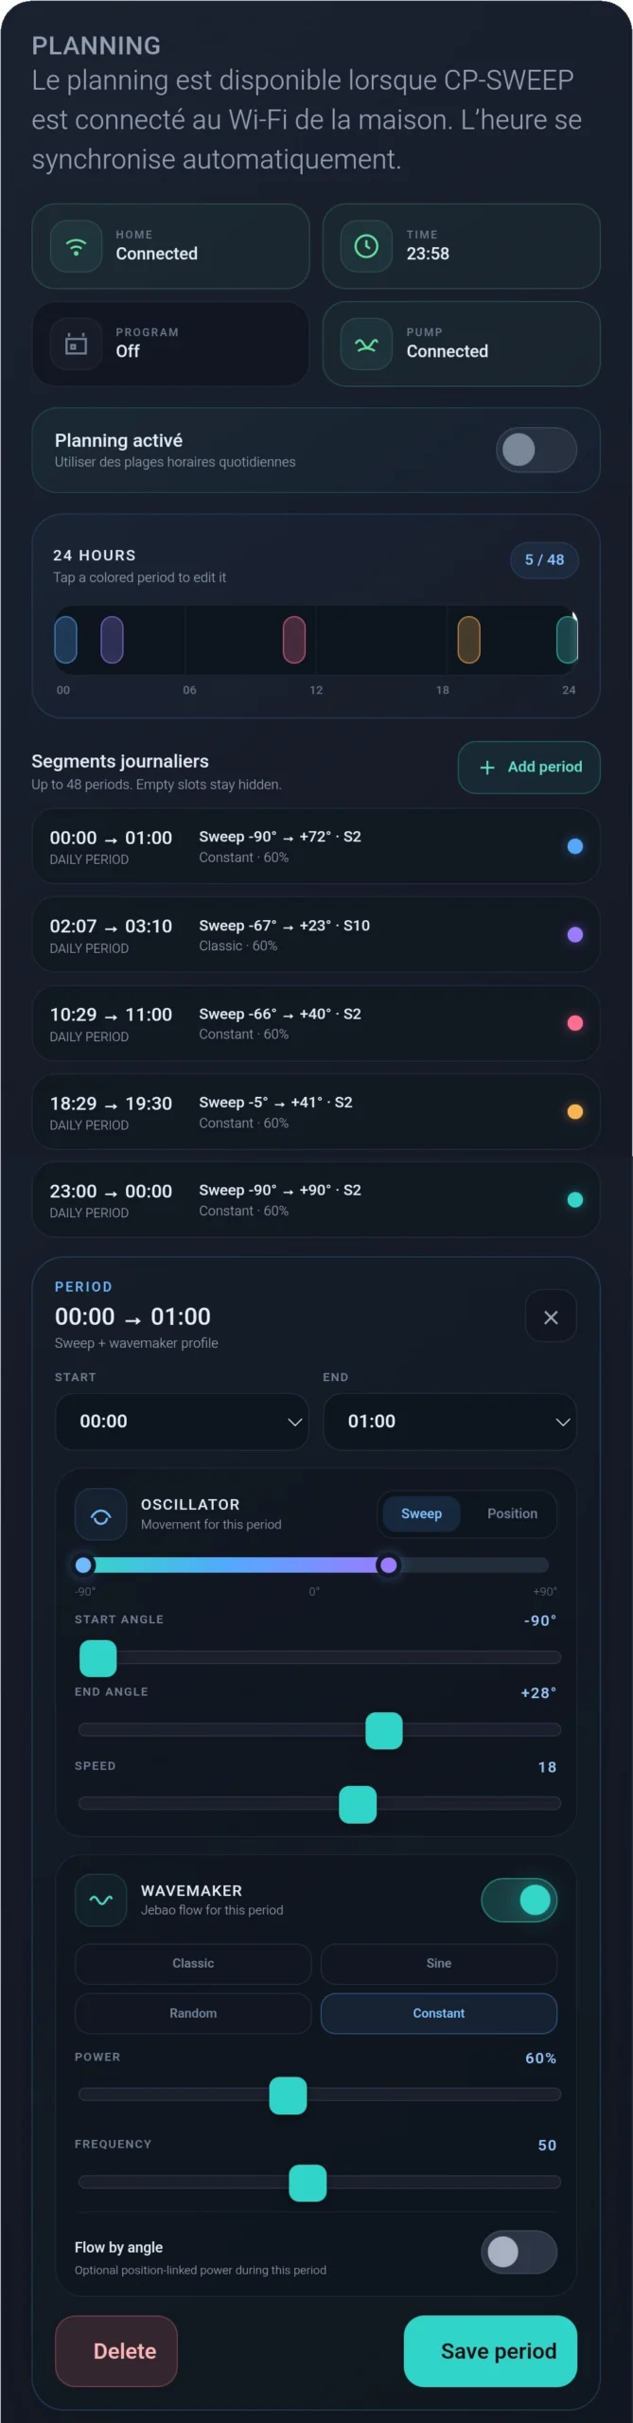Close the period editor with X
This screenshot has width=633, height=2423.
coord(551,1318)
